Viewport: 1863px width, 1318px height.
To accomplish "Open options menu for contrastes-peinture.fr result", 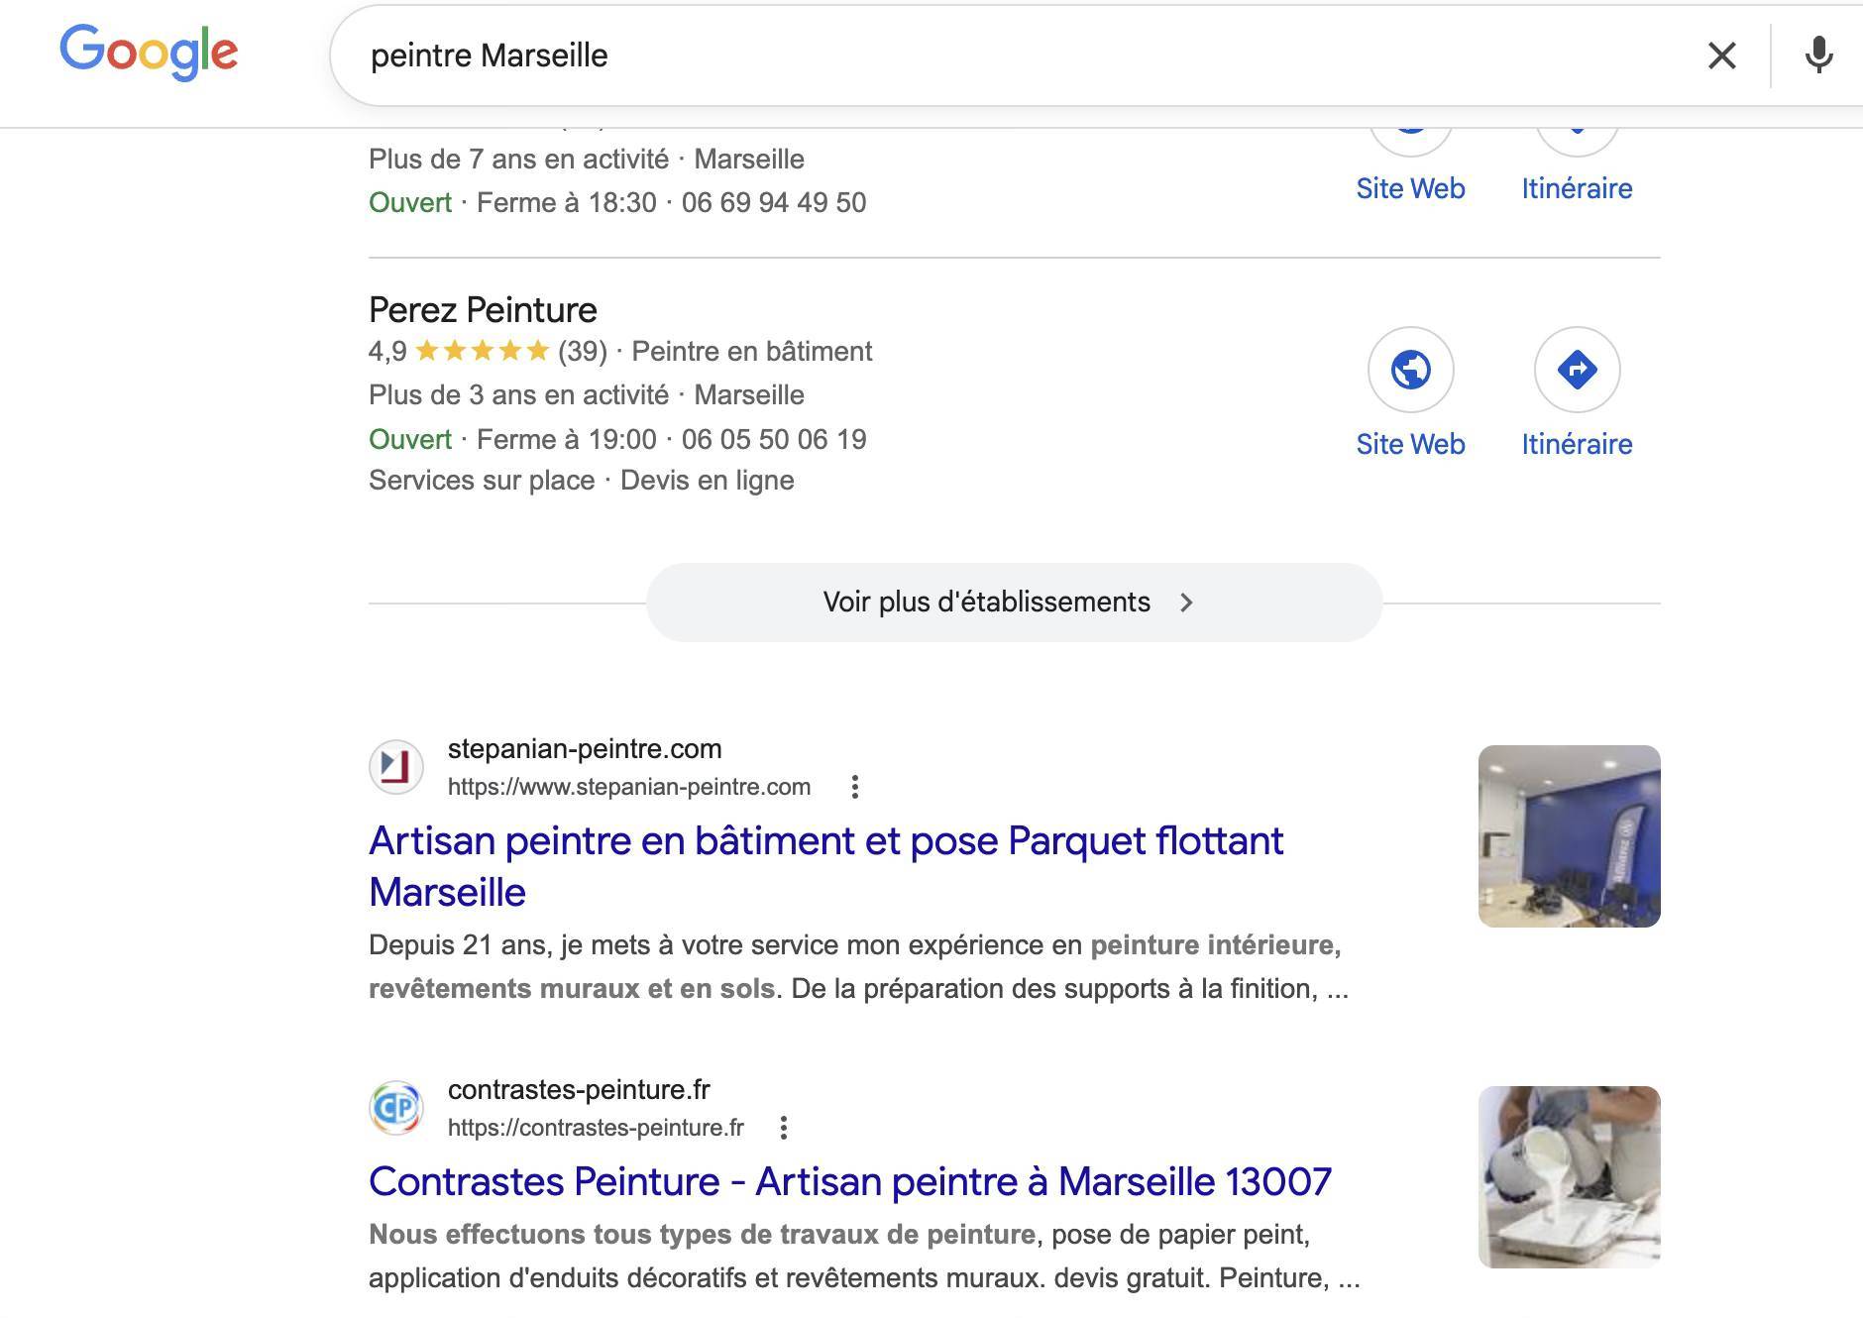I will [784, 1128].
